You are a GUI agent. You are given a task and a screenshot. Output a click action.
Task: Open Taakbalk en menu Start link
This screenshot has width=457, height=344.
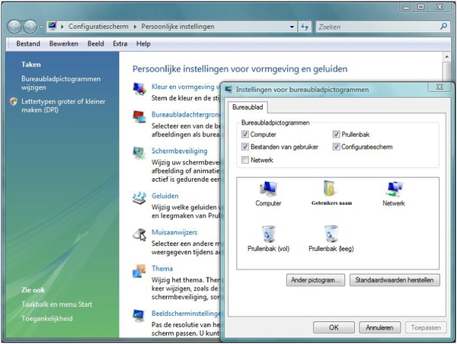point(56,304)
